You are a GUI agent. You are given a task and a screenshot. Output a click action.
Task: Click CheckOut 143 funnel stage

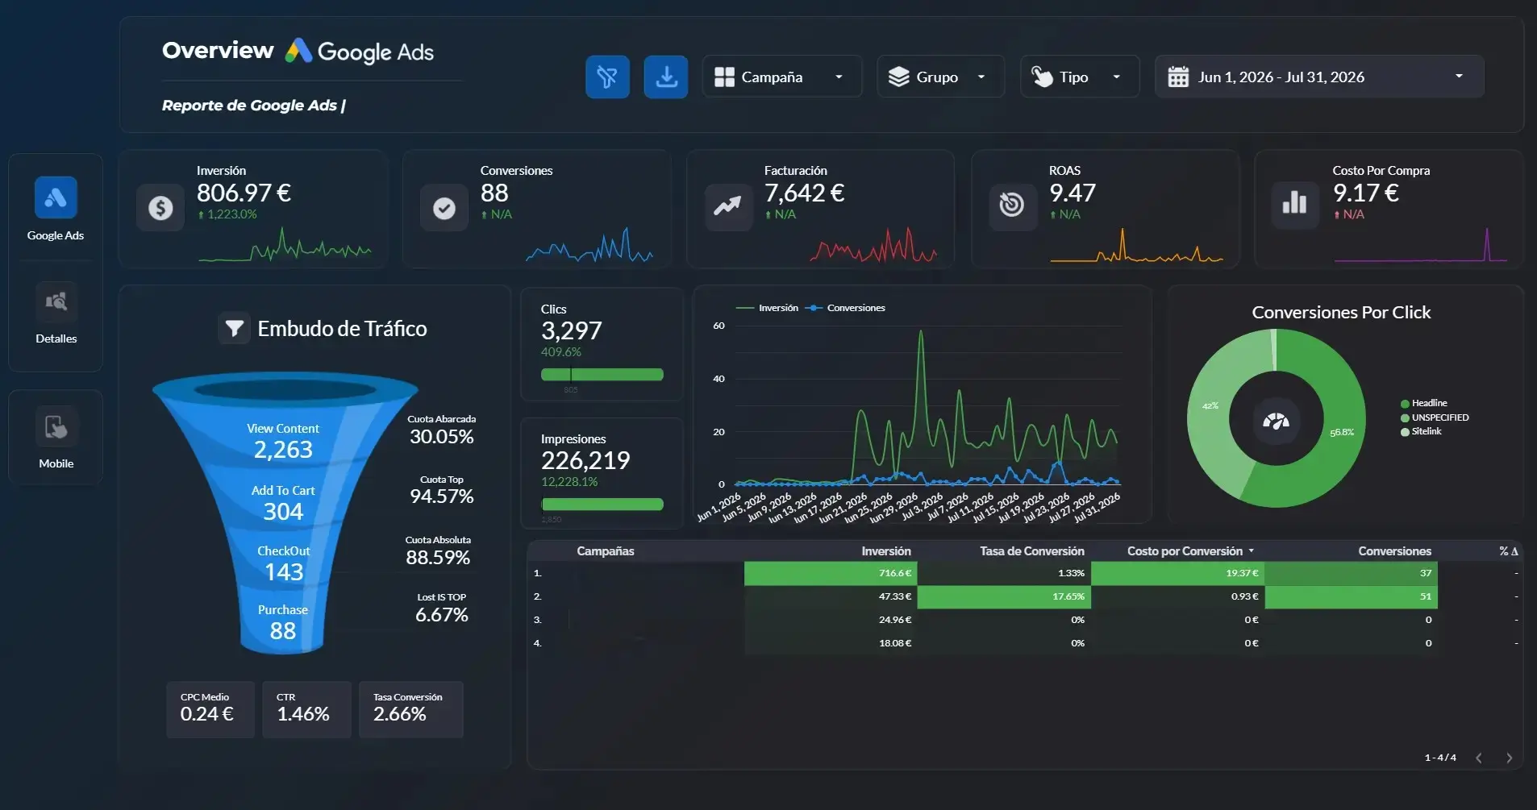[283, 563]
